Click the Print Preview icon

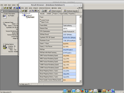click(43, 11)
